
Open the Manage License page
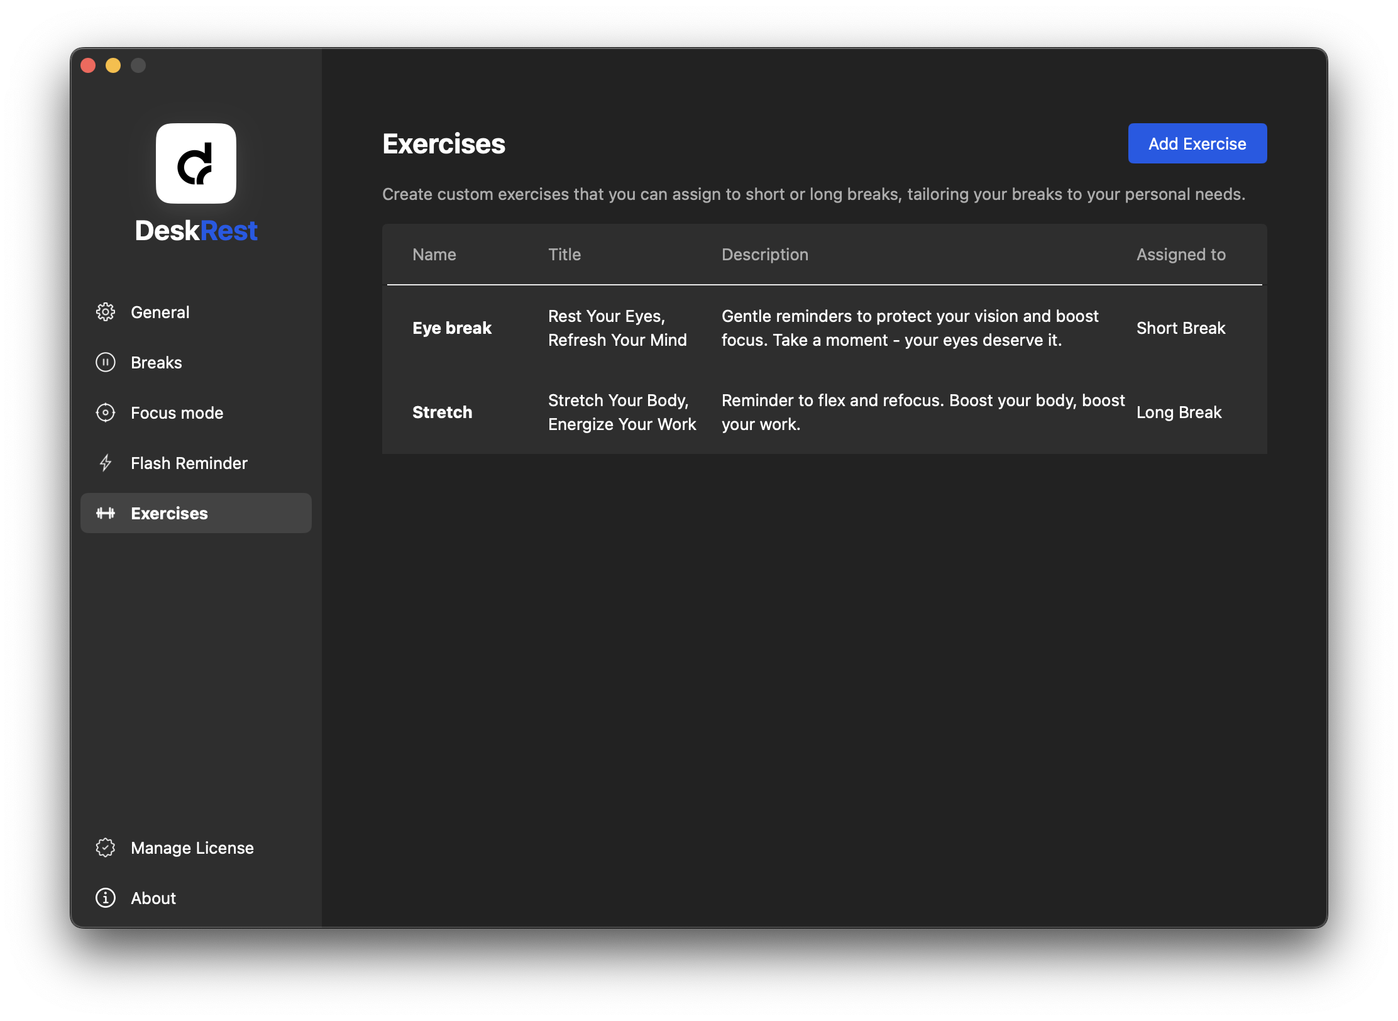pos(192,847)
